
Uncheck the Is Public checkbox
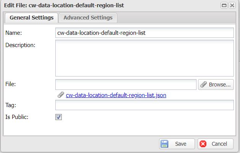(59, 117)
